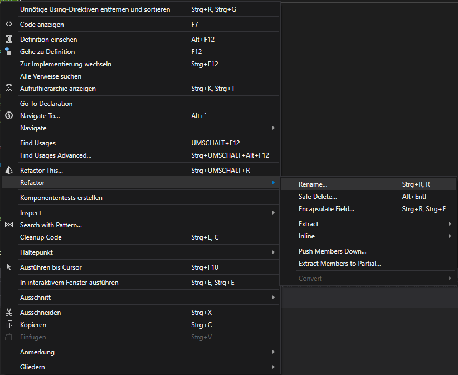Click the Ausführen bis Cursor arrow icon
Viewport: 458px width, 375px height.
(8, 267)
